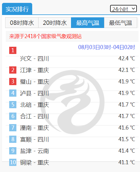Click the 实况排行 header tab

(x=17, y=9)
